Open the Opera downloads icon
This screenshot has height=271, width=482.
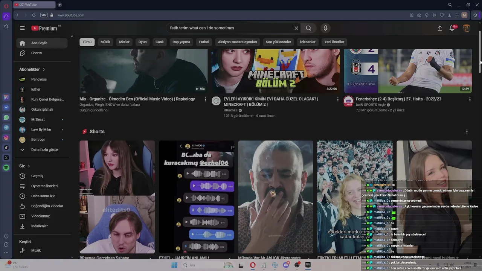[x=449, y=15]
